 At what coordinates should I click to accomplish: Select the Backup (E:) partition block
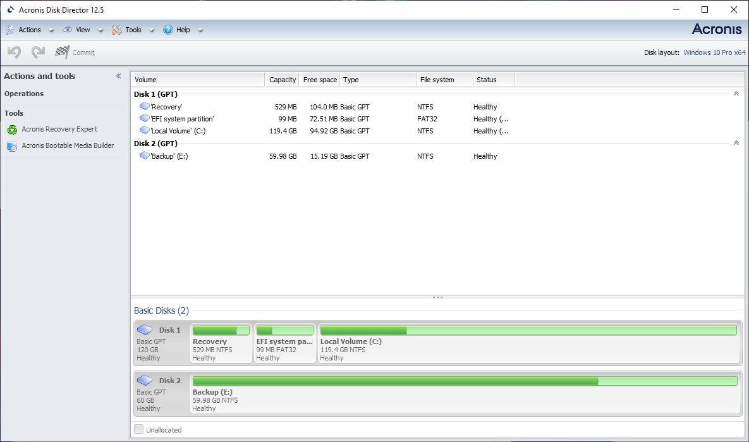click(x=465, y=393)
